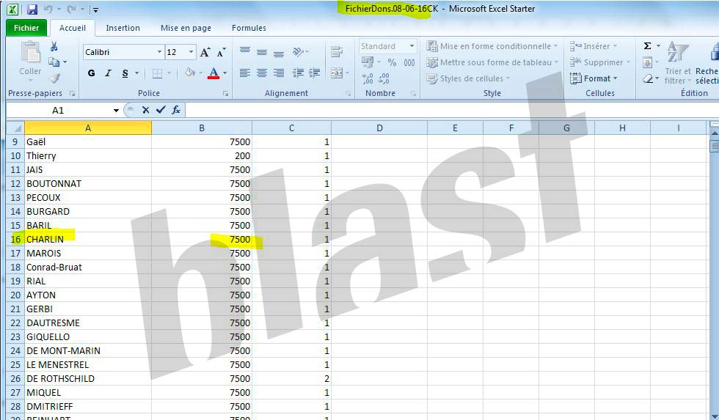The image size is (719, 420).
Task: Open the Font Color dropdown arrow
Action: (x=225, y=73)
